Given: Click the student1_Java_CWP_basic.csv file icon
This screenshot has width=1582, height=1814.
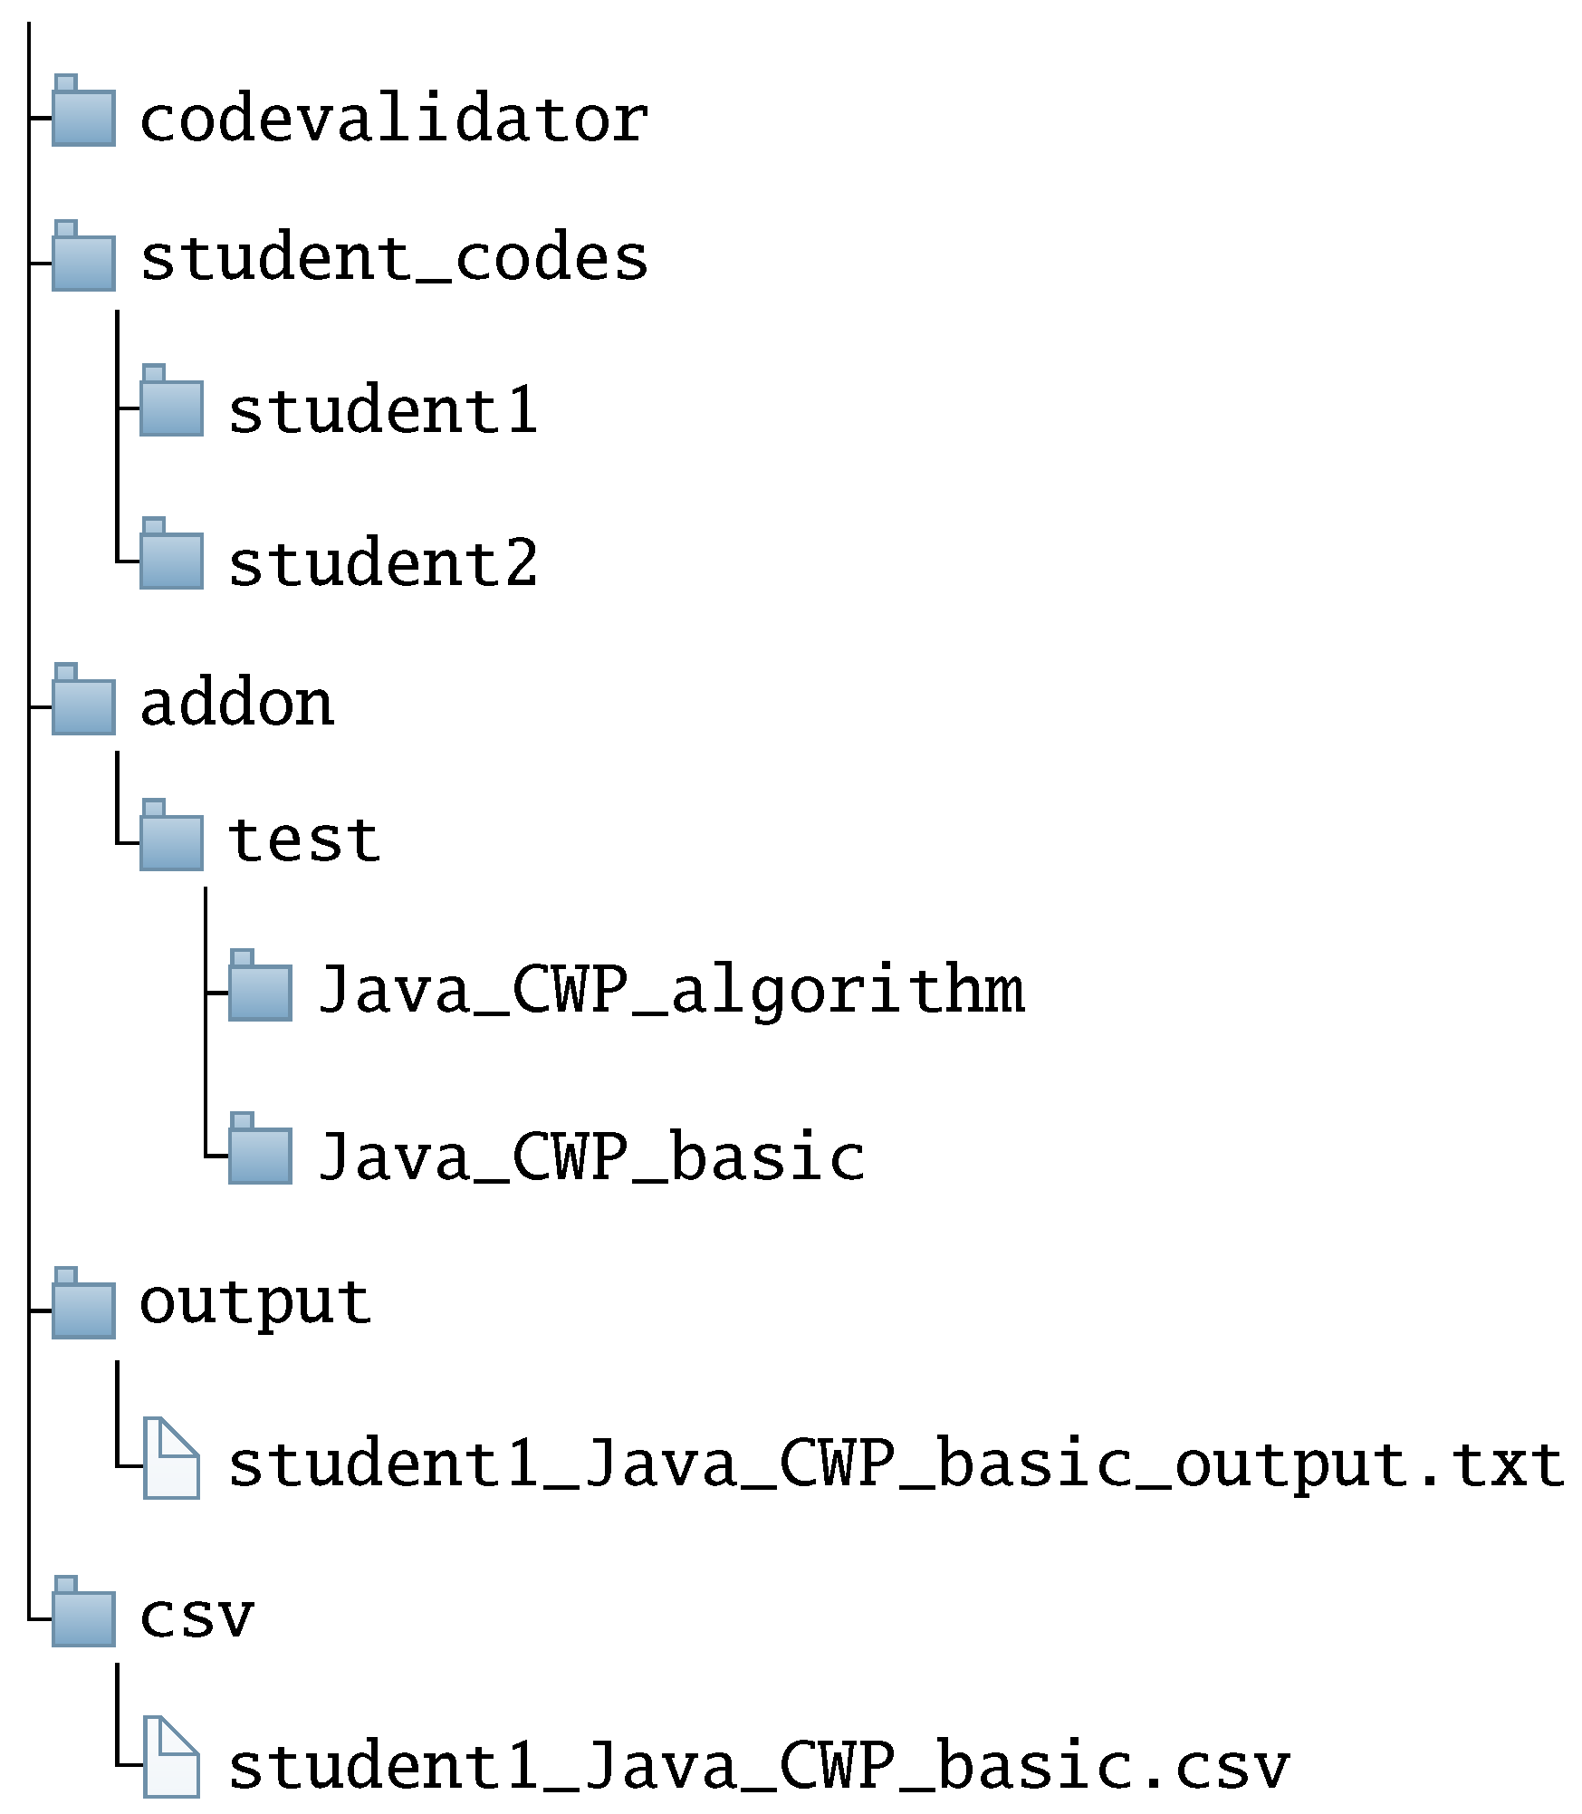Looking at the screenshot, I should (x=171, y=1756).
